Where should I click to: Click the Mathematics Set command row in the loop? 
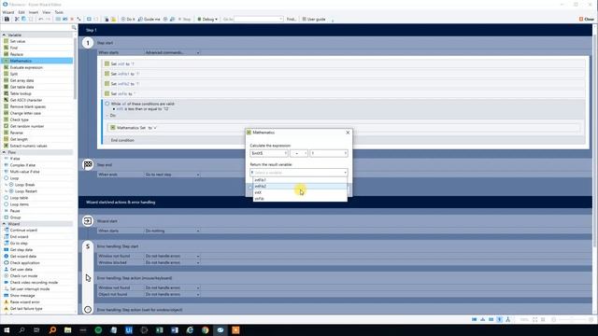coord(343,128)
